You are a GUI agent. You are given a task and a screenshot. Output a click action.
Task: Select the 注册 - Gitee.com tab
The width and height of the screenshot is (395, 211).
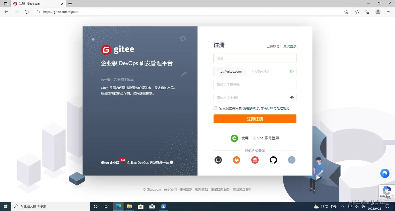tap(38, 4)
